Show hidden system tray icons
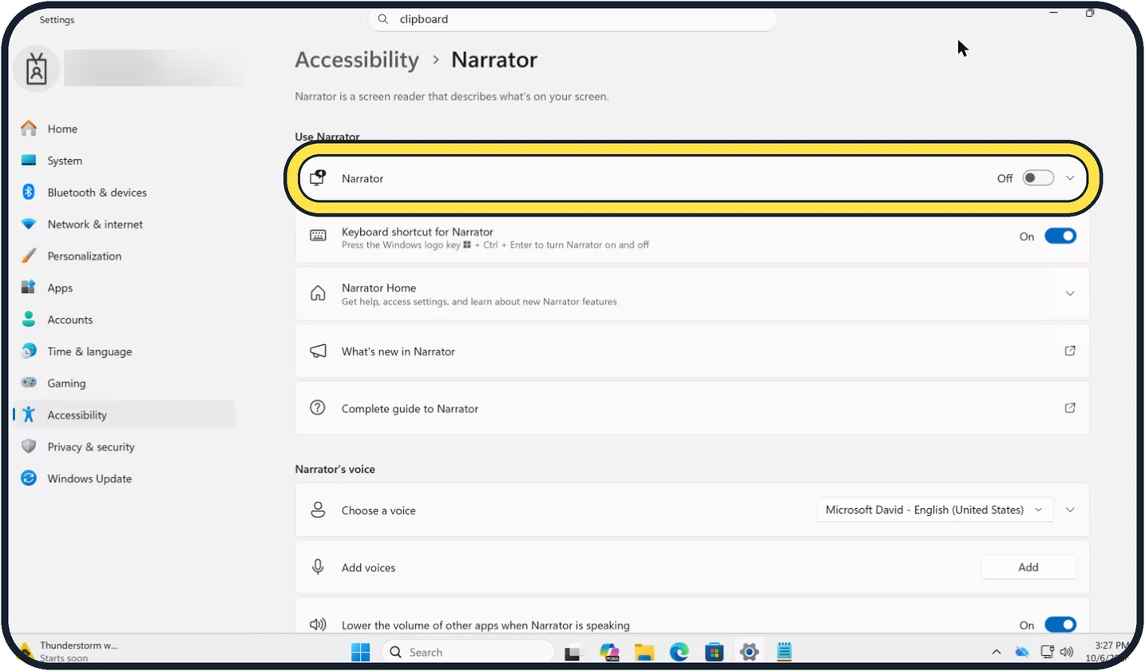 point(996,652)
